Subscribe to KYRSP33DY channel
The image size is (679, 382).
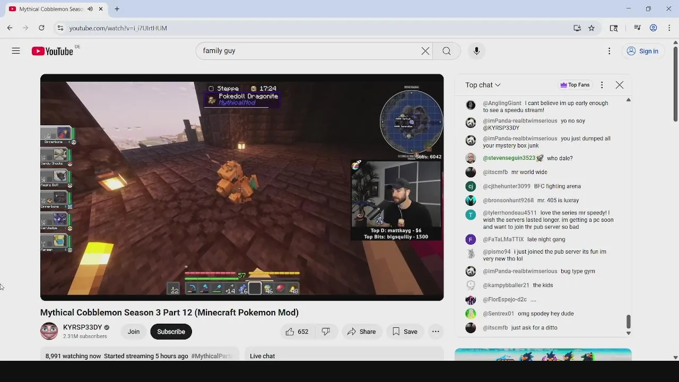coord(171,332)
